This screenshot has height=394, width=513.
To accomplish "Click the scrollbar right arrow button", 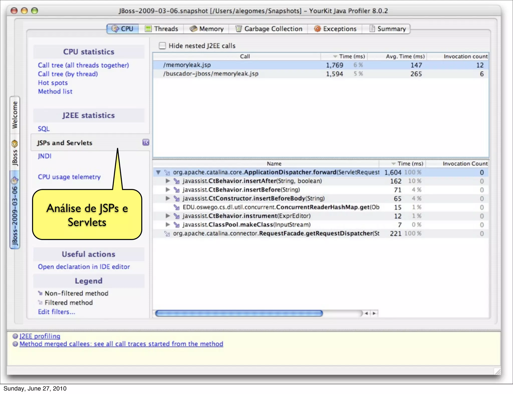I will coord(374,313).
